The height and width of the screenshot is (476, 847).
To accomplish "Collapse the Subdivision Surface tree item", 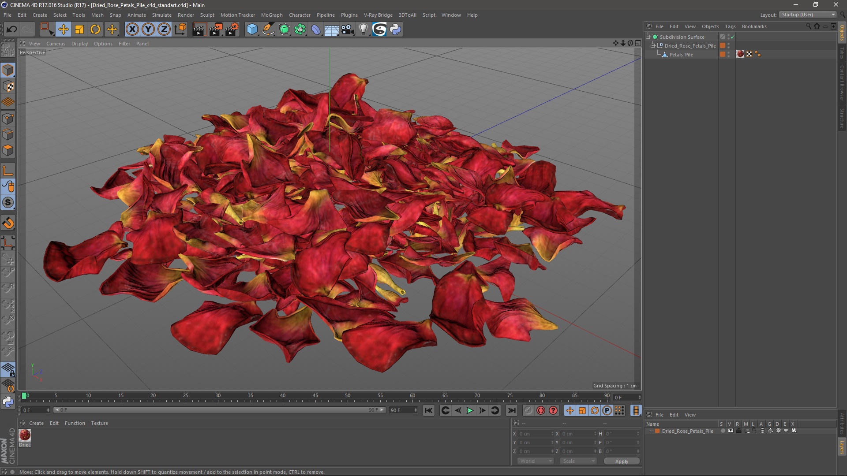I will (648, 37).
